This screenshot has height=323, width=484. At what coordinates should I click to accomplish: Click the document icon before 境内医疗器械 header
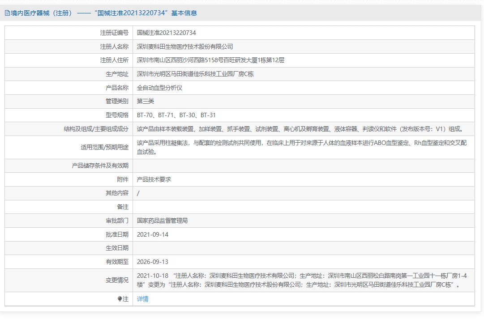click(x=7, y=13)
